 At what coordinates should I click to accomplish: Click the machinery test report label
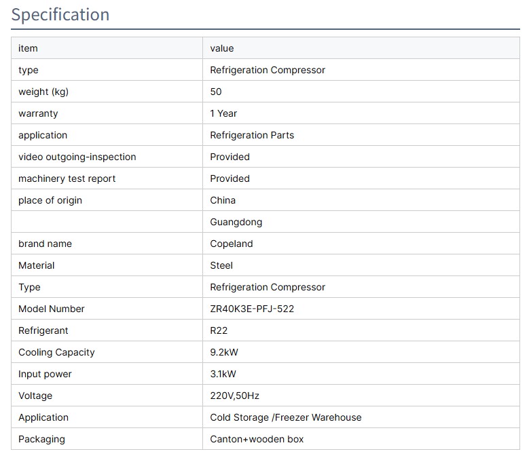tap(67, 178)
